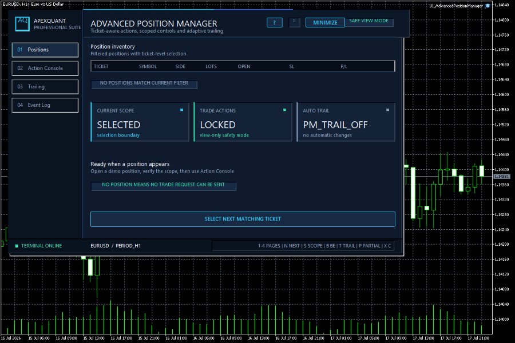
Task: Click the 17 Jul 21:00 time axis label
Action: (x=478, y=338)
